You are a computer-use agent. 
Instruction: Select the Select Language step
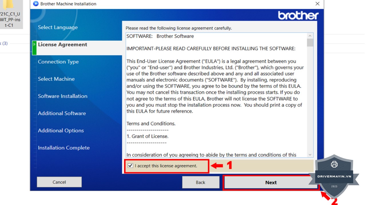click(x=58, y=27)
